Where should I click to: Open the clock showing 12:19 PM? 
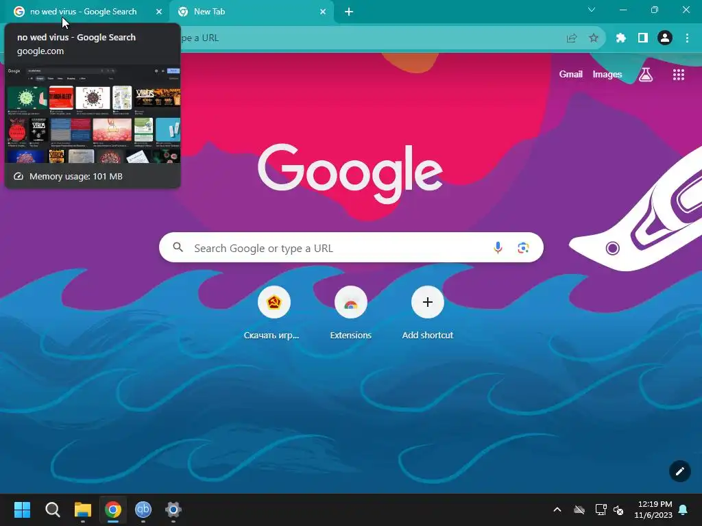point(653,510)
